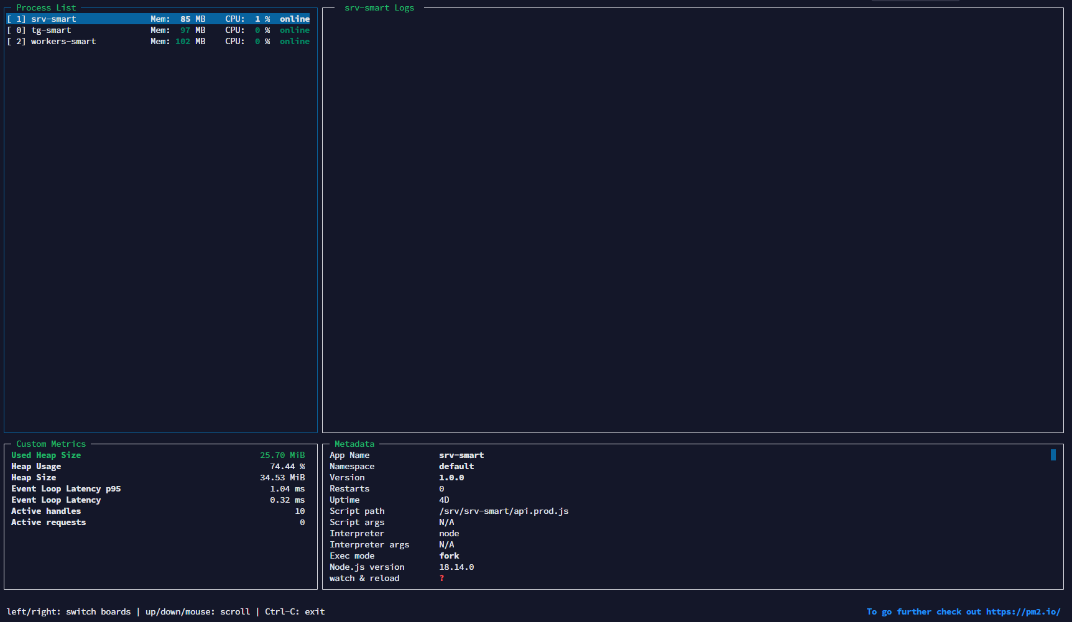1072x622 pixels.
Task: Click the 1.04 ms latency value
Action: (287, 489)
